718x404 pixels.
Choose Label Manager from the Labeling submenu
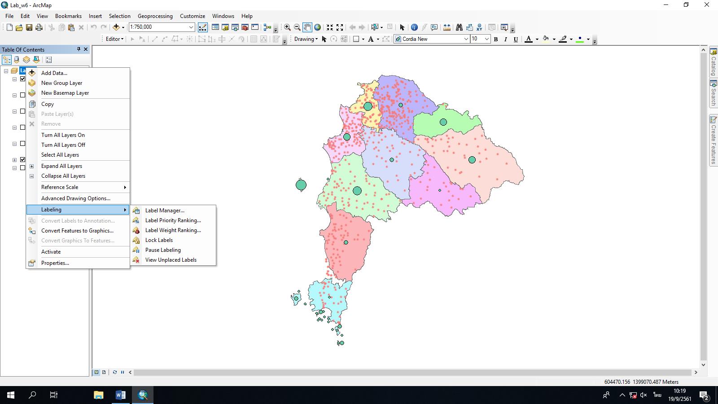click(x=165, y=210)
